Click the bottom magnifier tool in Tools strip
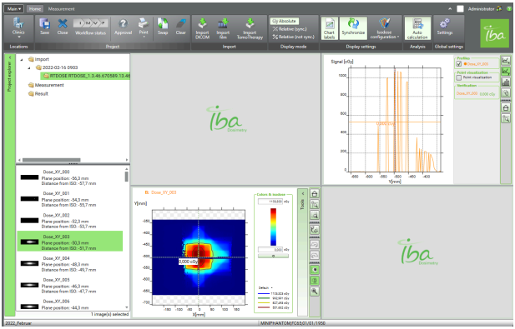This screenshot has width=515, height=329. pyautogui.click(x=315, y=292)
